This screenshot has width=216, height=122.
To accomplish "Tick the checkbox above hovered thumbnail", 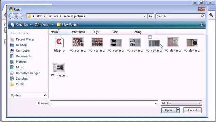I will pos(150,37).
